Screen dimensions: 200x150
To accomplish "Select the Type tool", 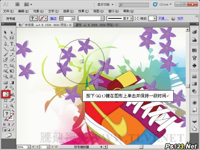I will pyautogui.click(x=12, y=44).
